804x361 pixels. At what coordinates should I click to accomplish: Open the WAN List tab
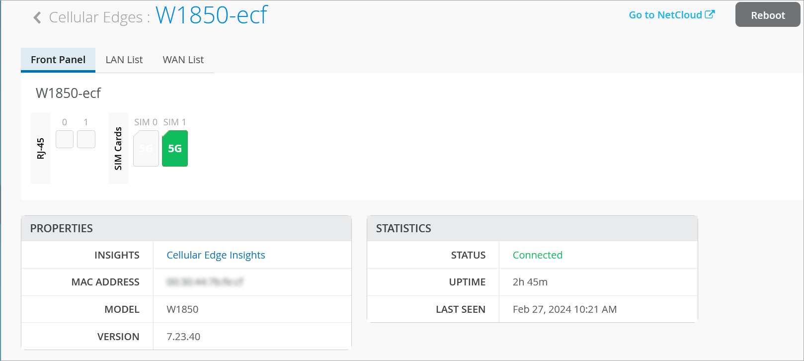coord(183,60)
